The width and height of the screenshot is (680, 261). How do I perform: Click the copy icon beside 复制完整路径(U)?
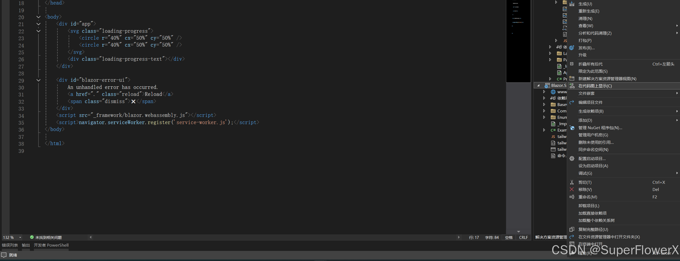click(572, 229)
